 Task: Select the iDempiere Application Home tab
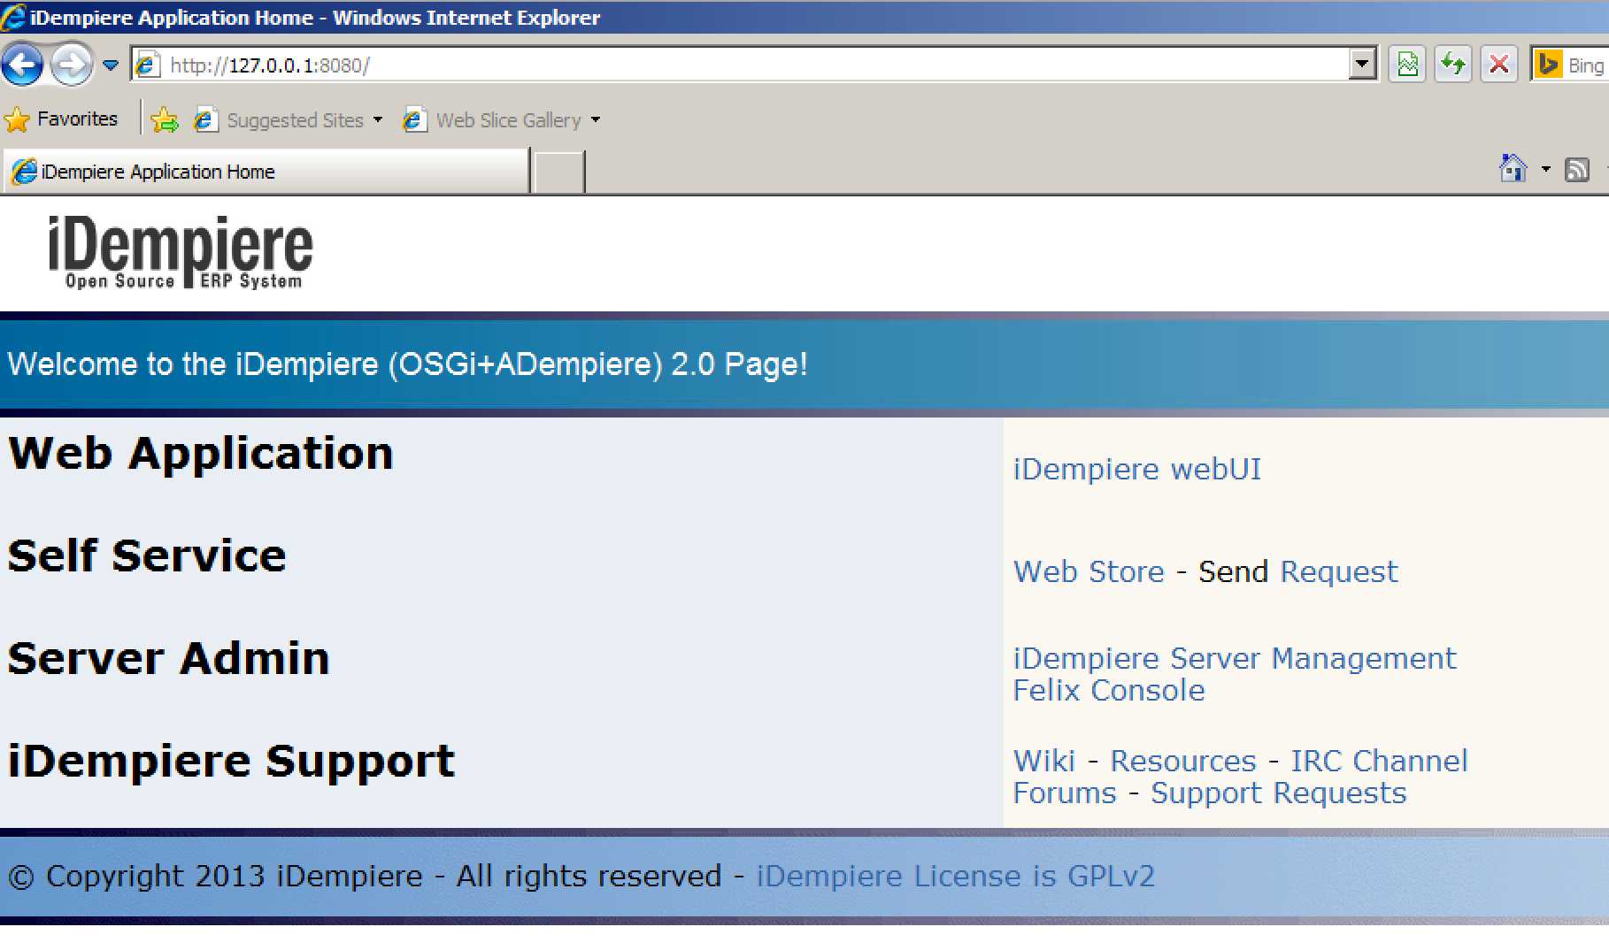coord(267,172)
